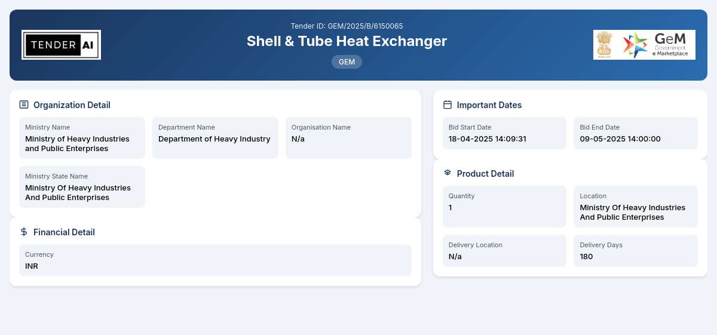Image resolution: width=717 pixels, height=335 pixels.
Task: Click the Organization Detail section icon
Action: point(24,105)
